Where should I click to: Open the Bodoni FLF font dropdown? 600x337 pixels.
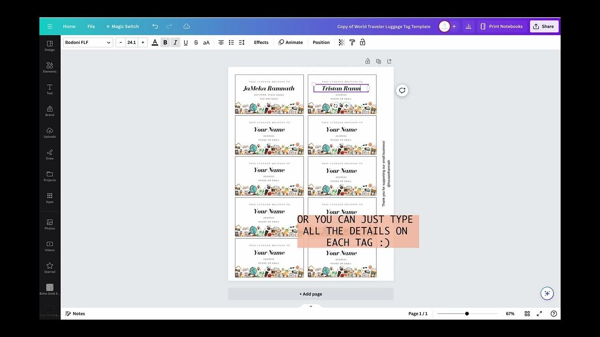tap(88, 43)
